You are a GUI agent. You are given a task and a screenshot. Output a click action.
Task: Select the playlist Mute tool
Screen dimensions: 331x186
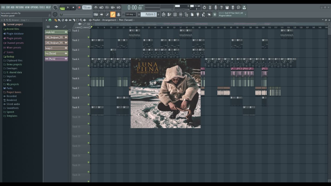click(66, 20)
